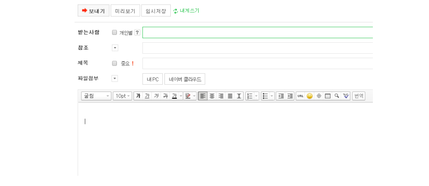
Task: Toggle strikethrough text formatting
Action: [x=165, y=96]
